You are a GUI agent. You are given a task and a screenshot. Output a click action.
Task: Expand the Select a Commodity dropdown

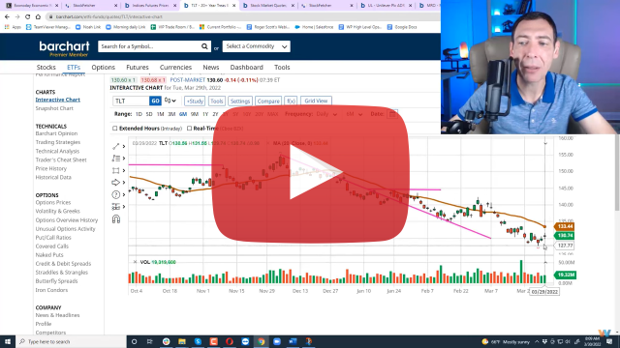point(256,46)
